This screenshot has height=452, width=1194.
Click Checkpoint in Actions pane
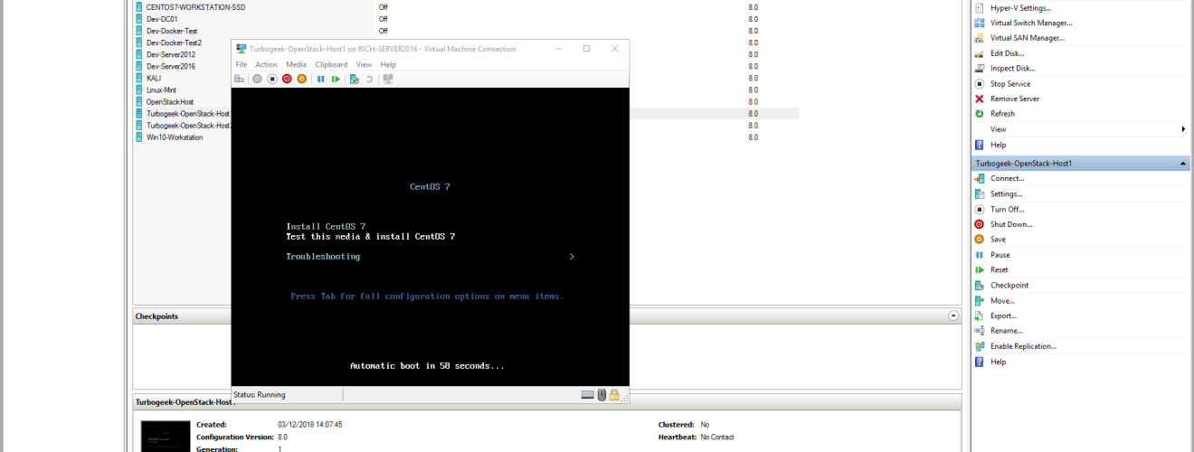pos(1009,285)
